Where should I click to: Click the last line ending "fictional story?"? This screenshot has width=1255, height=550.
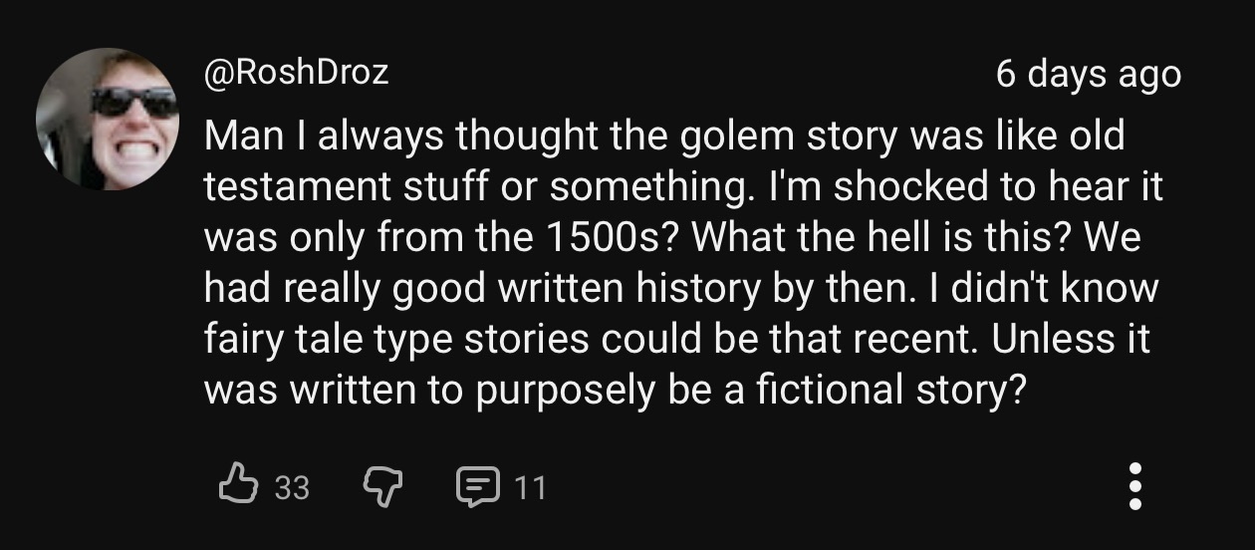615,391
